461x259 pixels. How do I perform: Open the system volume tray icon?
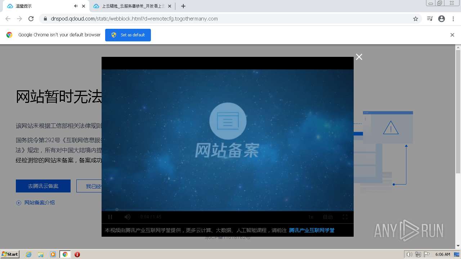pos(409,254)
